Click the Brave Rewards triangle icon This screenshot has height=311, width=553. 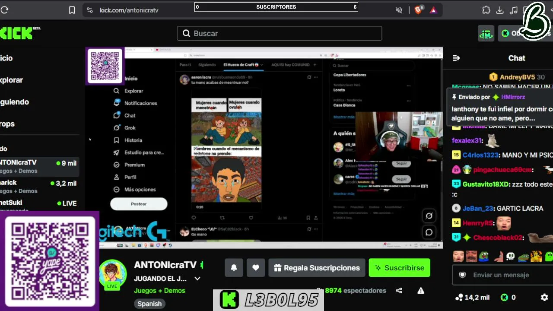tap(433, 10)
